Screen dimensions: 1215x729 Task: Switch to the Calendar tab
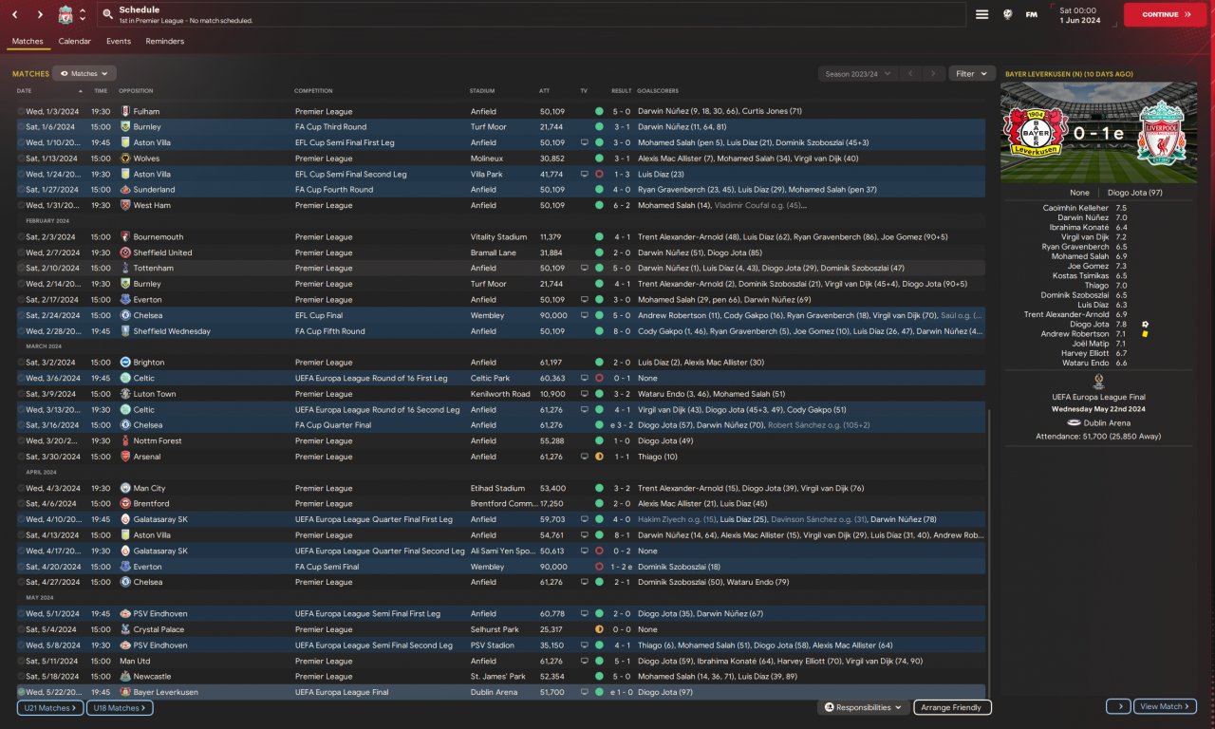point(75,42)
